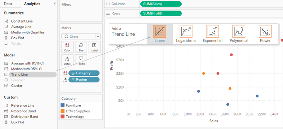Click the Detail marks card
The height and width of the screenshot is (129, 283).
pos(67,60)
